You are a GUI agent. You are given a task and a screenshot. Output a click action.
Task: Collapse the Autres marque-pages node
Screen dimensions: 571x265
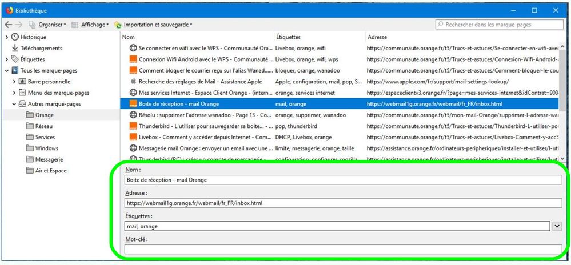[14, 104]
